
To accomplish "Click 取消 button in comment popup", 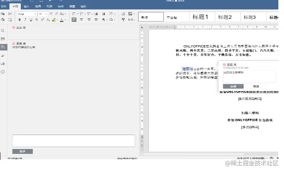I will tap(256, 86).
